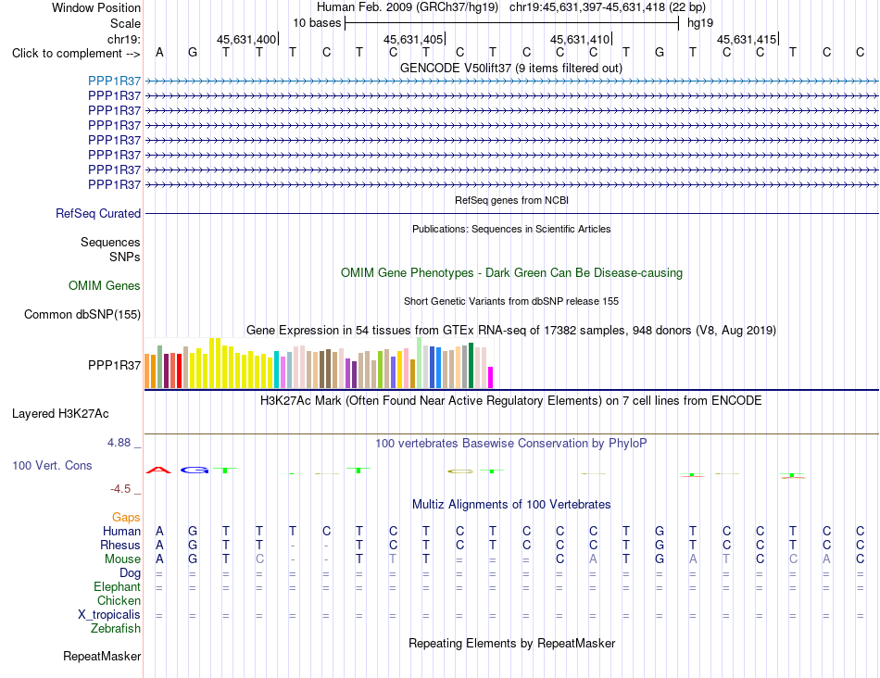This screenshot has height=678, width=880.
Task: Click the 45,631,400 ruler coordinate
Action: click(x=246, y=39)
